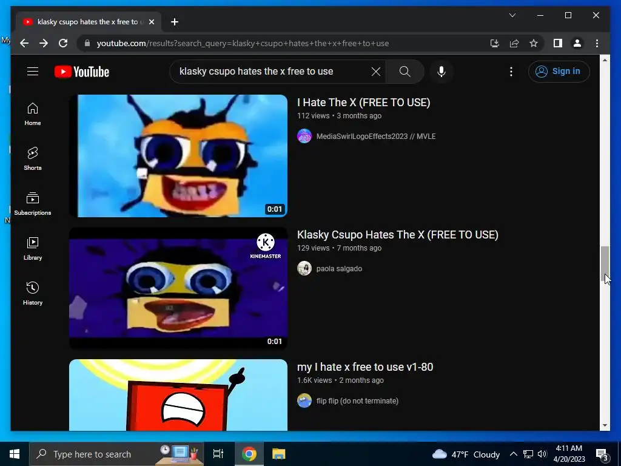Open Subscriptions in the sidebar
The image size is (621, 466).
[x=33, y=204]
